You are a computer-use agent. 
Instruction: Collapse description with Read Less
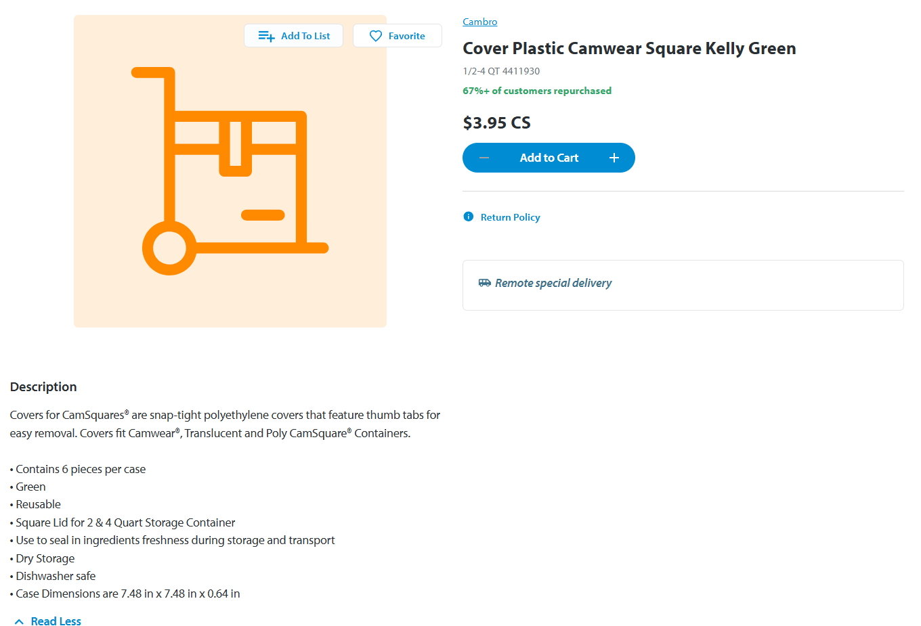(x=56, y=621)
